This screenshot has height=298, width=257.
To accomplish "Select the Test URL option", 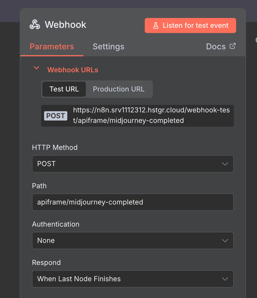I will coord(64,89).
